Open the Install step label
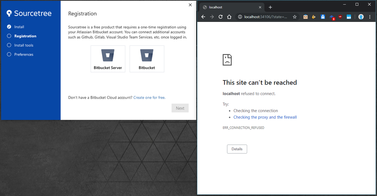The height and width of the screenshot is (196, 377). (x=19, y=27)
